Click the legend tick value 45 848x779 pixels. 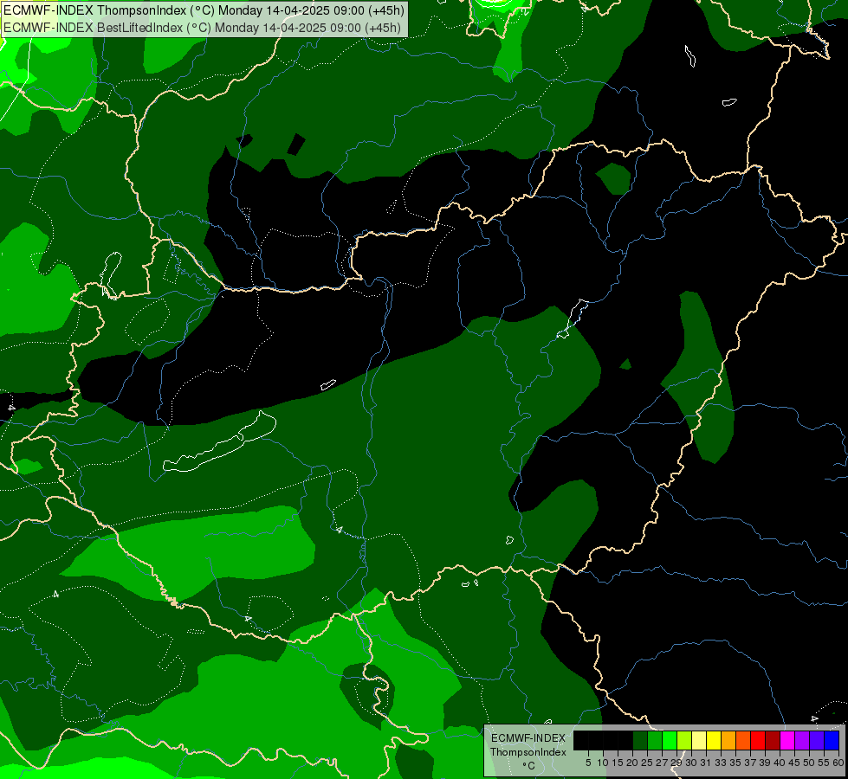click(x=794, y=763)
